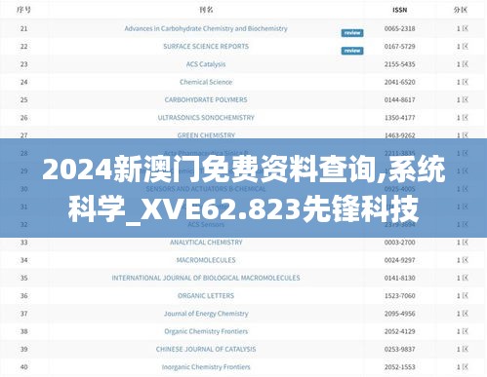487x377 pixels.
Task: Click row number 37
Action: (x=23, y=314)
